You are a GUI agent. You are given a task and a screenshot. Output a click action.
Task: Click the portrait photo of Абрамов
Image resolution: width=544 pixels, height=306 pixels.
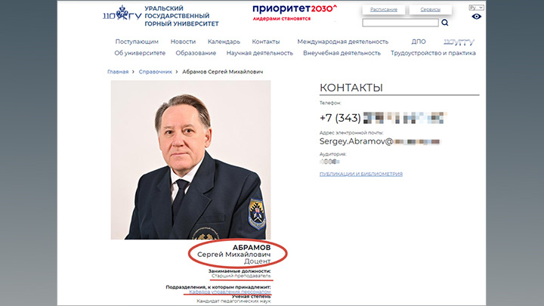(191, 160)
